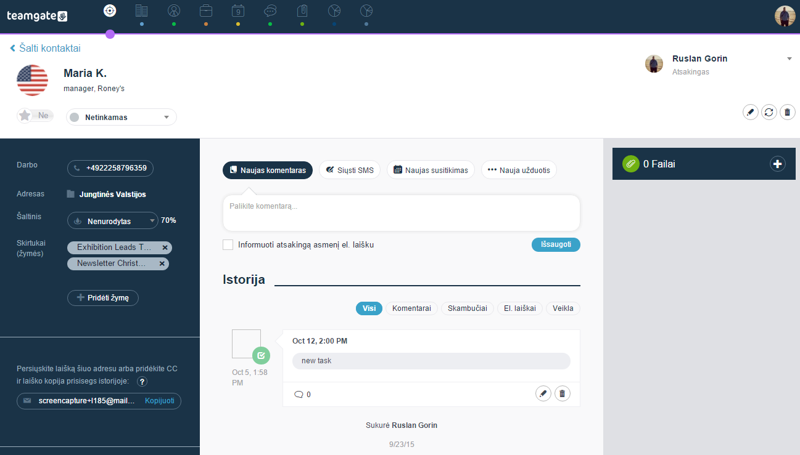Screen dimensions: 800x455
Task: Check "Informuoti atsakingą asmenį el. laišku" box
Action: 228,245
